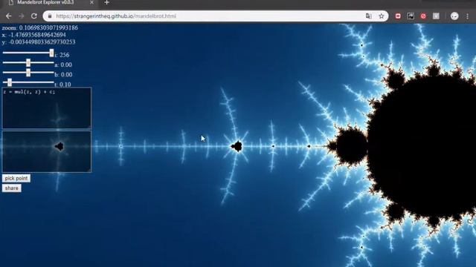The width and height of the screenshot is (476, 267).
Task: Click the zoom value readout
Action: pyautogui.click(x=39, y=28)
